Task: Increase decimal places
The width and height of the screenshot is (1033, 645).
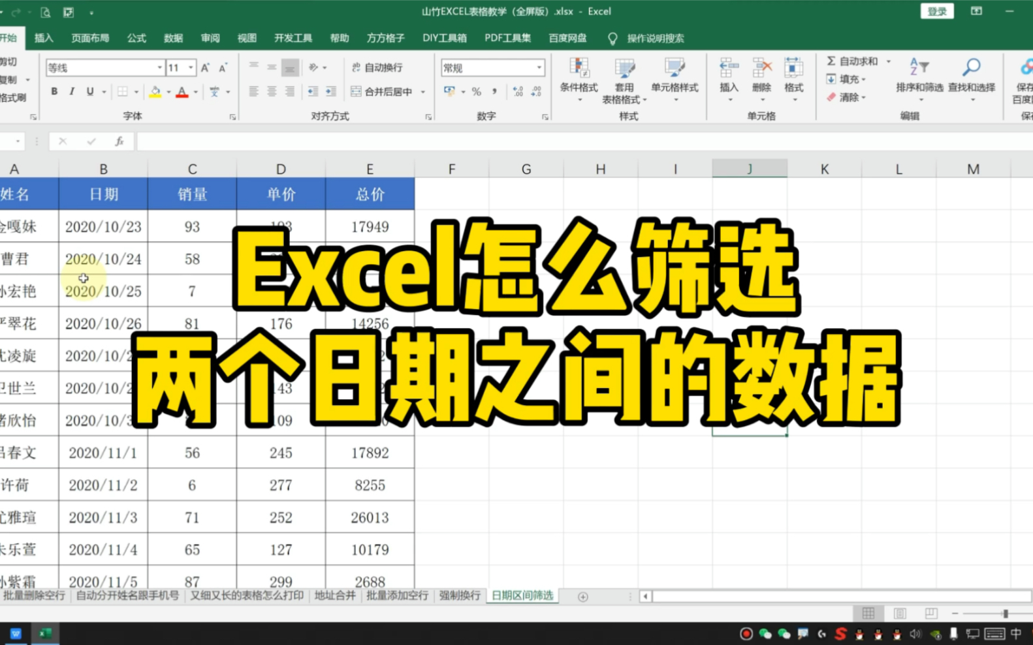Action: [x=518, y=91]
